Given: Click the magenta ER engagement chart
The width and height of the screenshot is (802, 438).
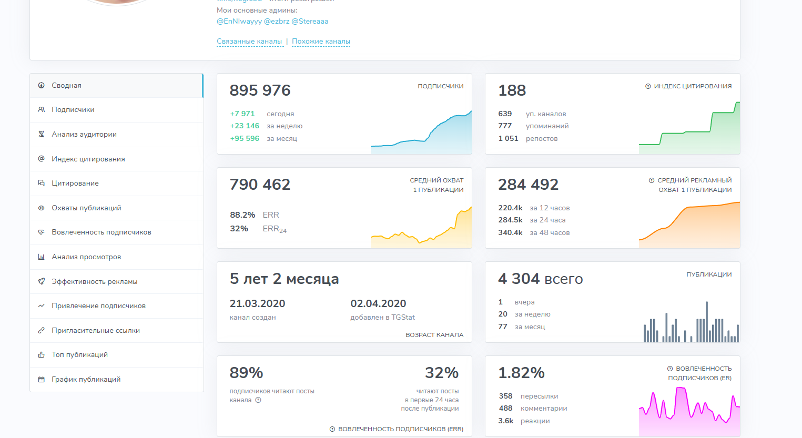Looking at the screenshot, I should [x=689, y=412].
